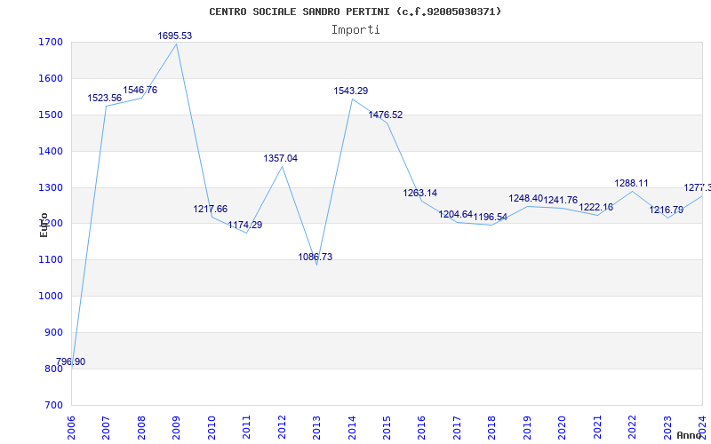Click the 1500 y-axis tick label
Image resolution: width=711 pixels, height=444 pixels.
51,115
